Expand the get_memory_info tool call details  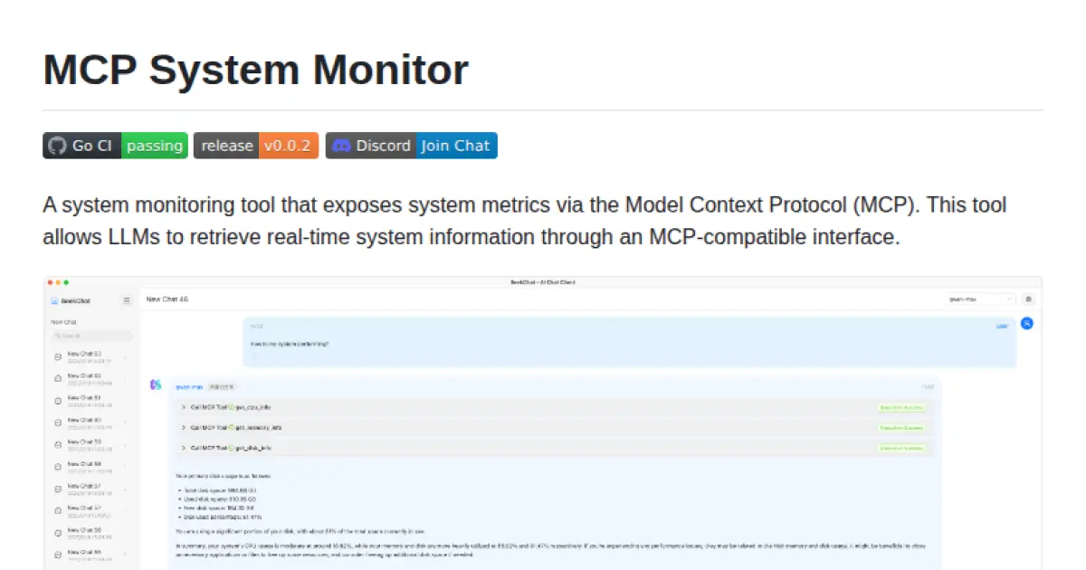[x=185, y=427]
